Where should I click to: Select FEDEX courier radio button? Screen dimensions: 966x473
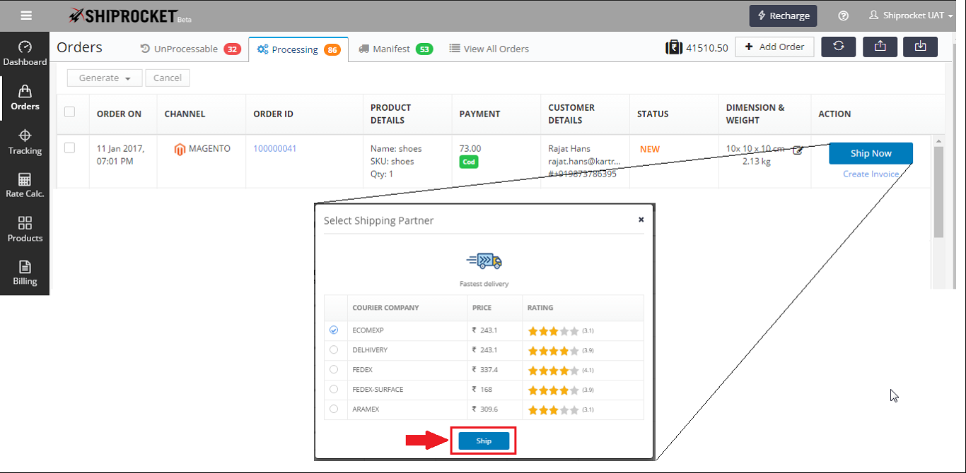tap(334, 369)
